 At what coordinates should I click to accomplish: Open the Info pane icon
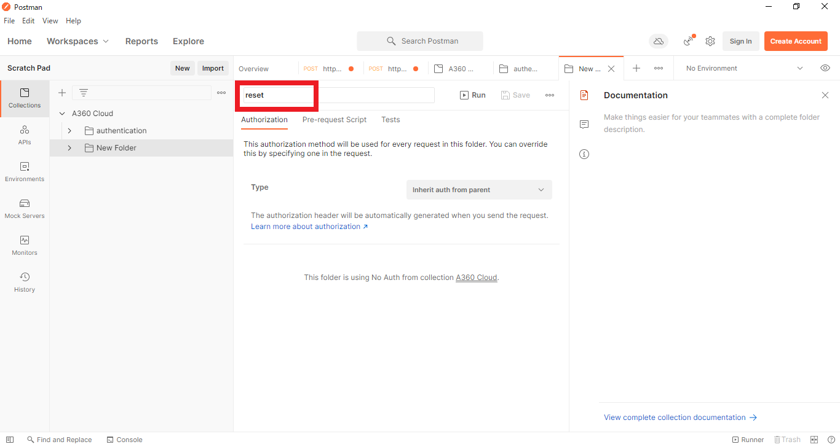[x=584, y=154]
